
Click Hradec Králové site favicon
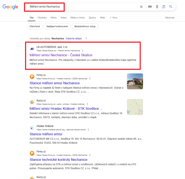32,128
